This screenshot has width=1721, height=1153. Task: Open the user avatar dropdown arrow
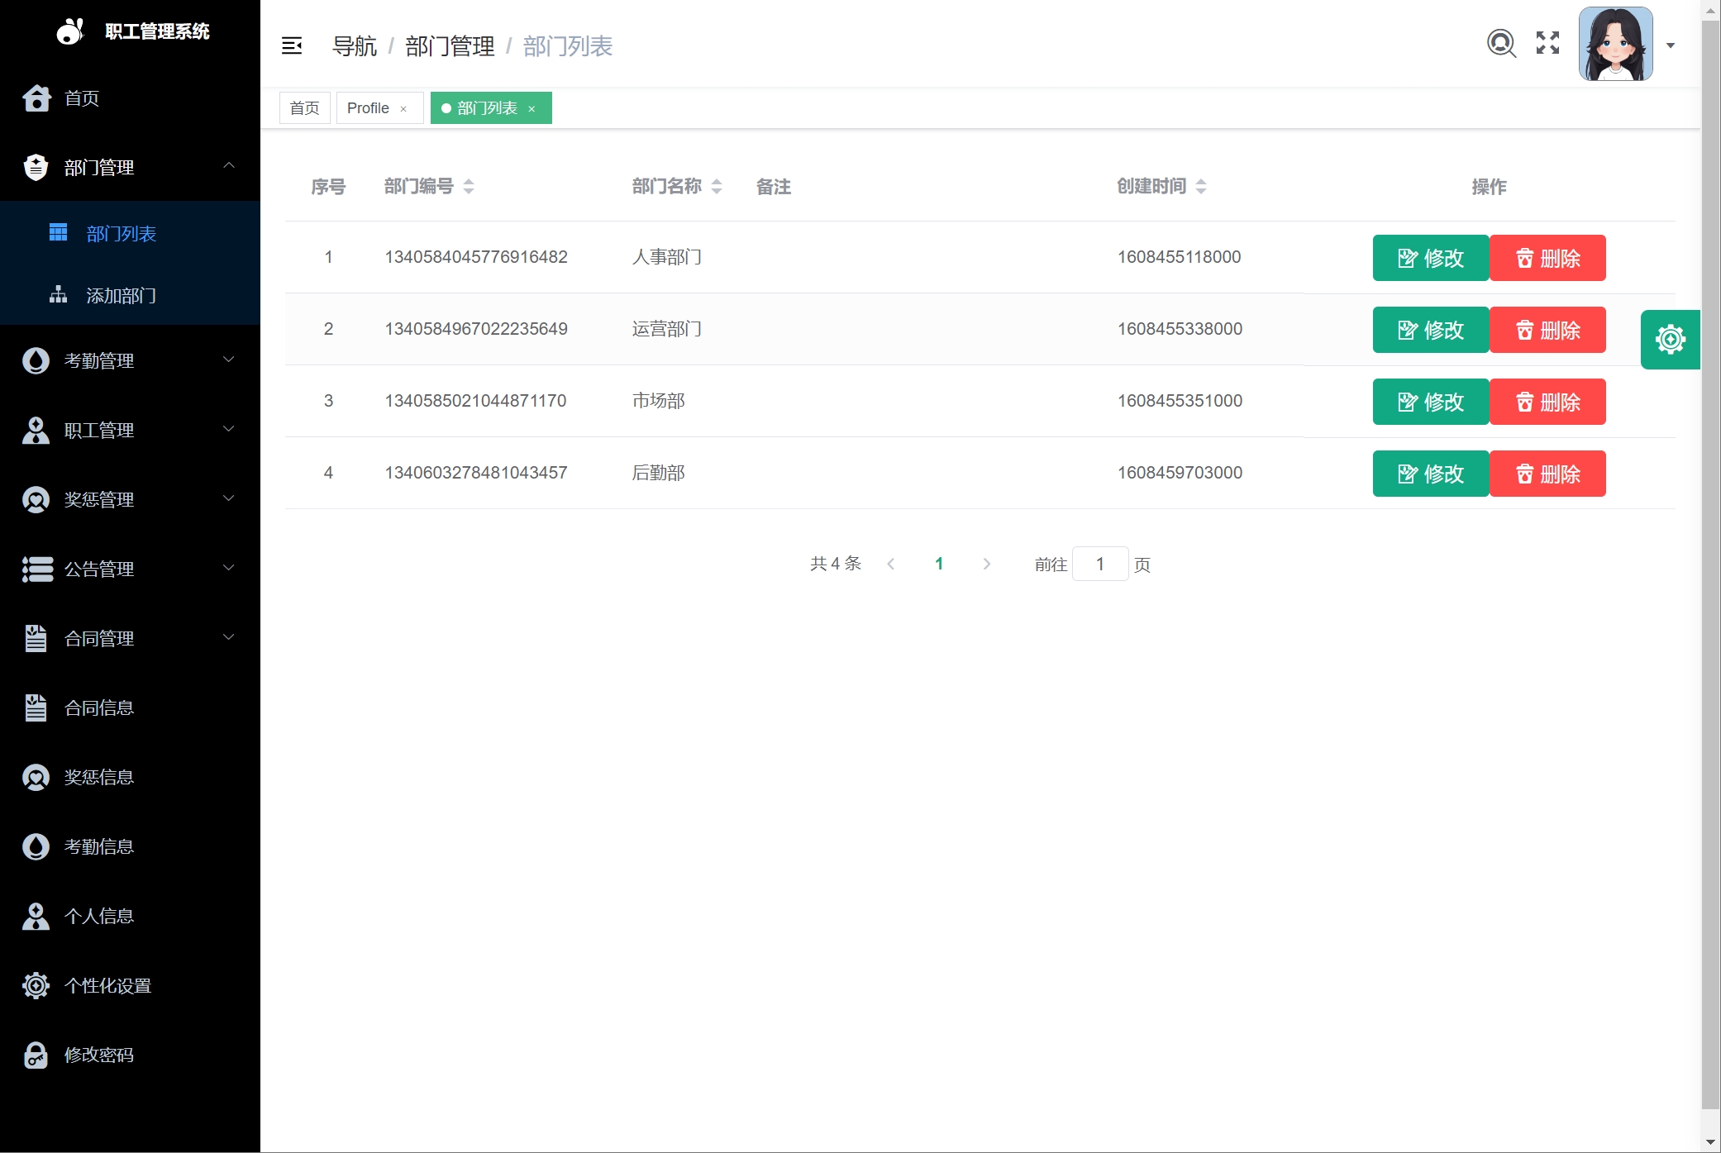[x=1671, y=45]
